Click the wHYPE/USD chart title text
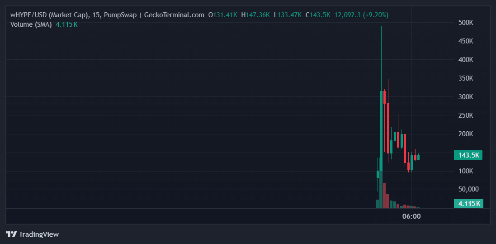This screenshot has width=496, height=244. [107, 15]
